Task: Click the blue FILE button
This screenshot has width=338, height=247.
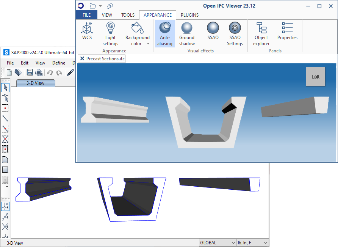Action: click(x=86, y=15)
